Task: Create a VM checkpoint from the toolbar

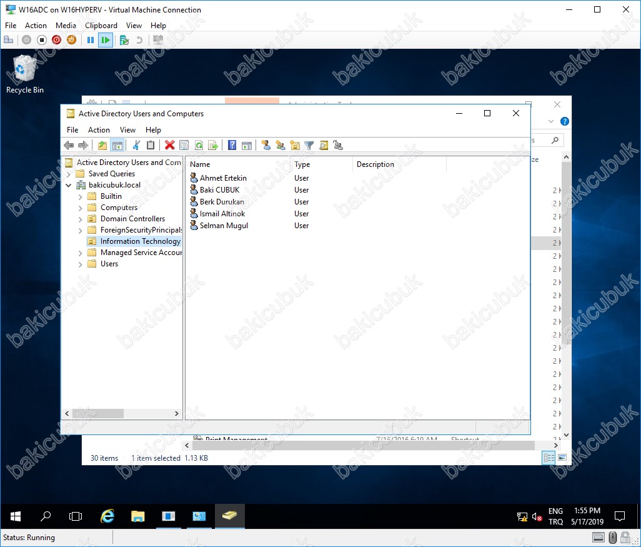Action: pyautogui.click(x=124, y=40)
